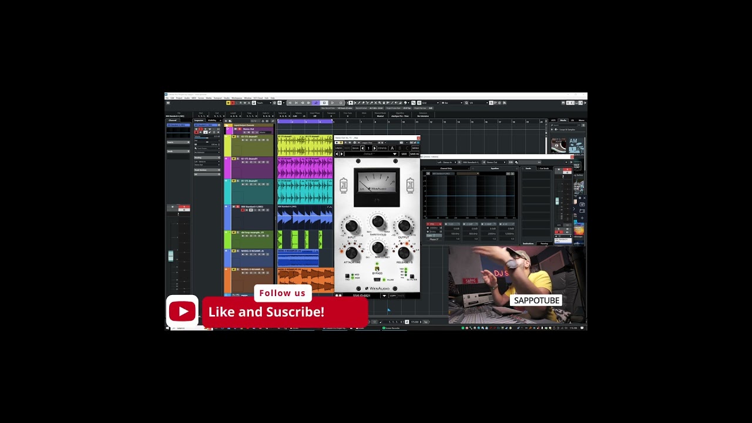The height and width of the screenshot is (423, 752).
Task: Click BANK in the WesAudio plugin
Action: click(356, 148)
